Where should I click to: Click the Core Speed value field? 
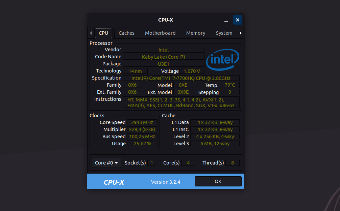tap(142, 122)
